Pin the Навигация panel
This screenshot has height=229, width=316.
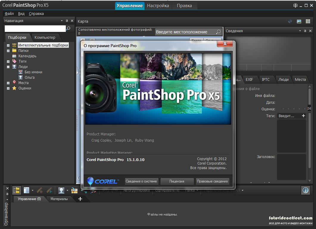coord(67,21)
